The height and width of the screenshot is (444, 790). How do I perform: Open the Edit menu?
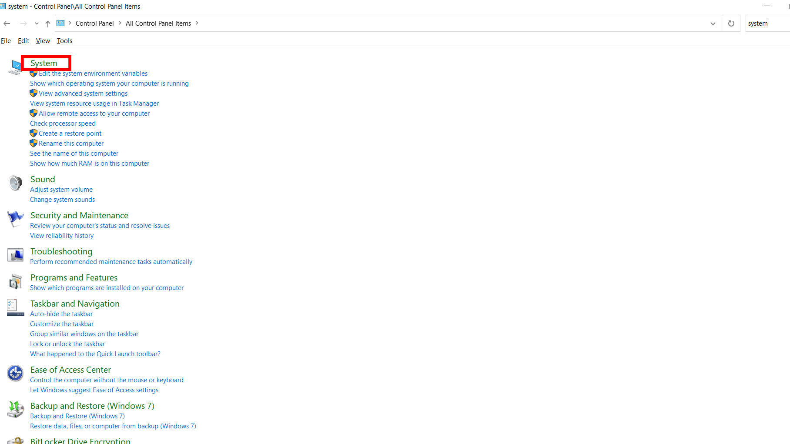point(23,41)
